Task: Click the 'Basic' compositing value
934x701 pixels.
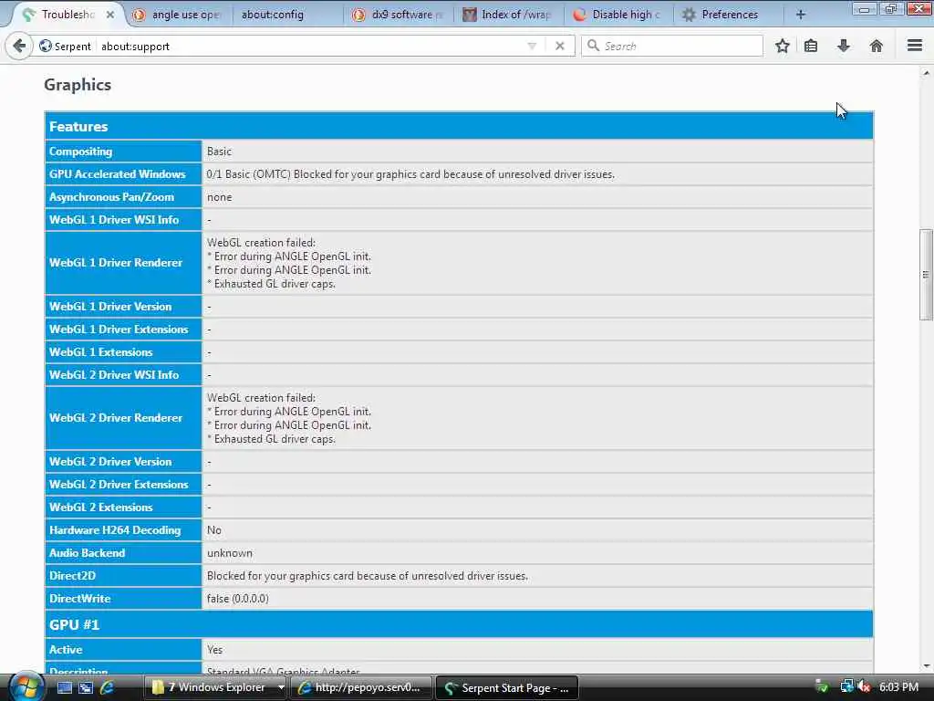Action: click(x=219, y=152)
